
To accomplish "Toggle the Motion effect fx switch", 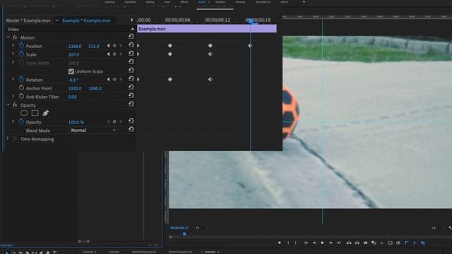I will 15,37.
